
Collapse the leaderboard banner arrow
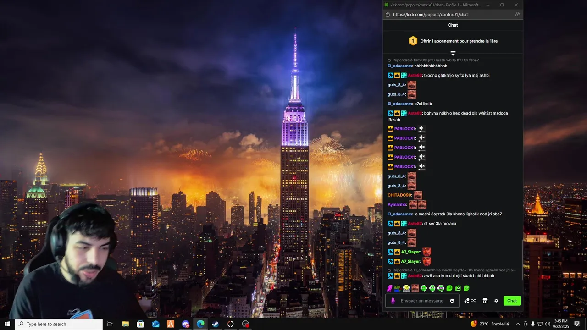coord(453,54)
